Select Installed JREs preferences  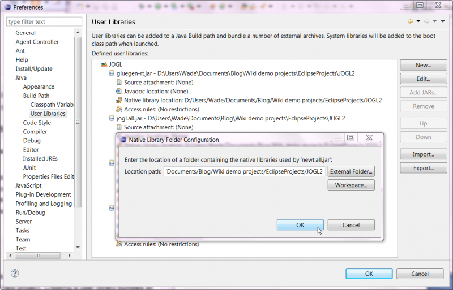pos(40,158)
